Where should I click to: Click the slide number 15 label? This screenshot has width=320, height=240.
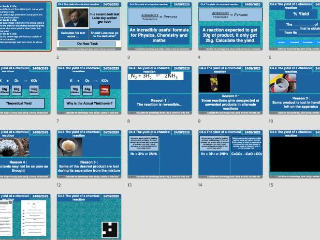271,185
